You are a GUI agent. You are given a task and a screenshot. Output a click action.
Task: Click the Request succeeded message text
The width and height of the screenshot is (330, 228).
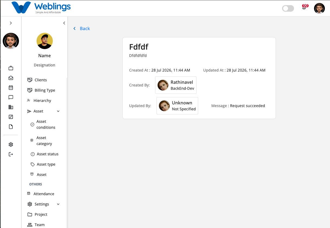[247, 106]
